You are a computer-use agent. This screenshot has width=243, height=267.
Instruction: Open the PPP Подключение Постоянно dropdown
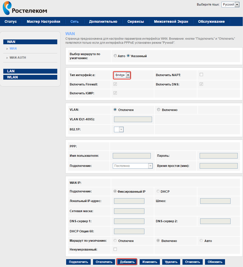click(133, 166)
